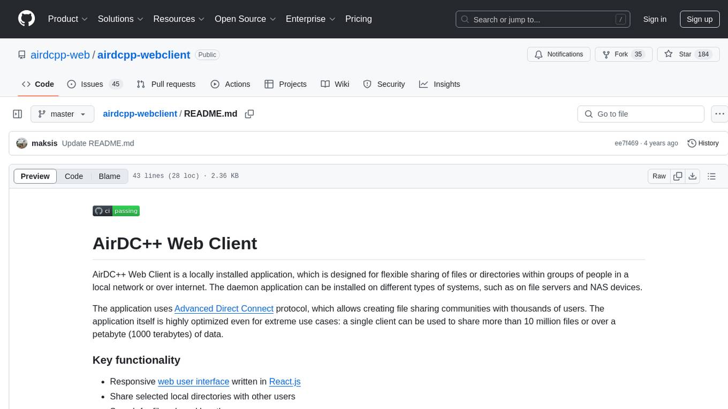Switch to the Wiki tab
This screenshot has width=728, height=409.
tap(335, 84)
